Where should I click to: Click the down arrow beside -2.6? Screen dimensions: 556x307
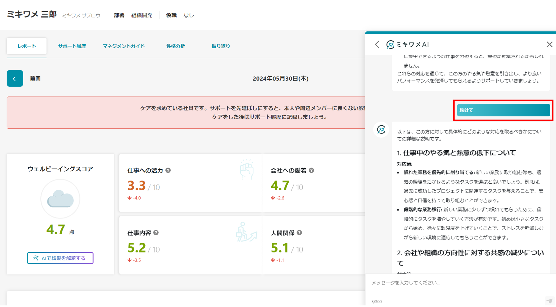tap(273, 198)
